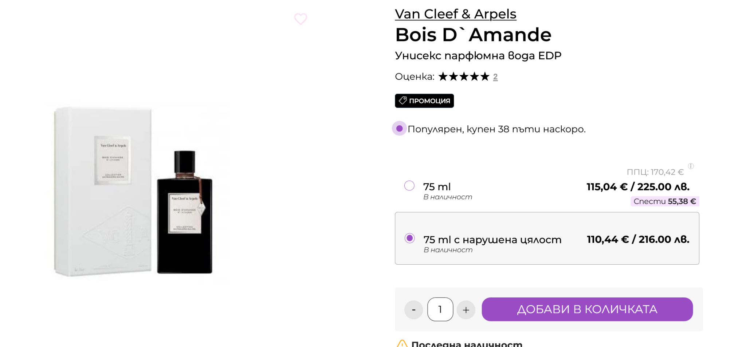
Task: Open the reviews count link
Action: (495, 77)
